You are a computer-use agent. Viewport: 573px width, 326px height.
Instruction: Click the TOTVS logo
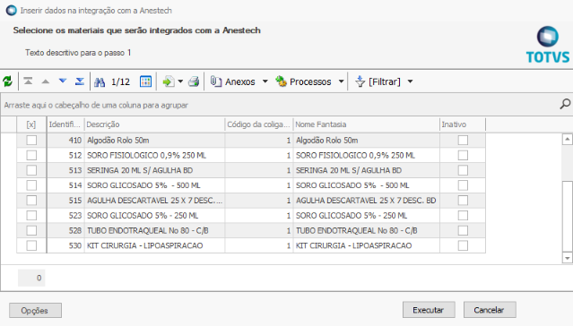pyautogui.click(x=547, y=45)
